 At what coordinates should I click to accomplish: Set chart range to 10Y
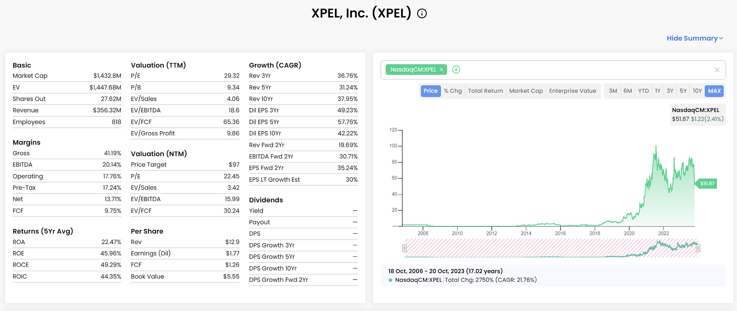point(697,91)
